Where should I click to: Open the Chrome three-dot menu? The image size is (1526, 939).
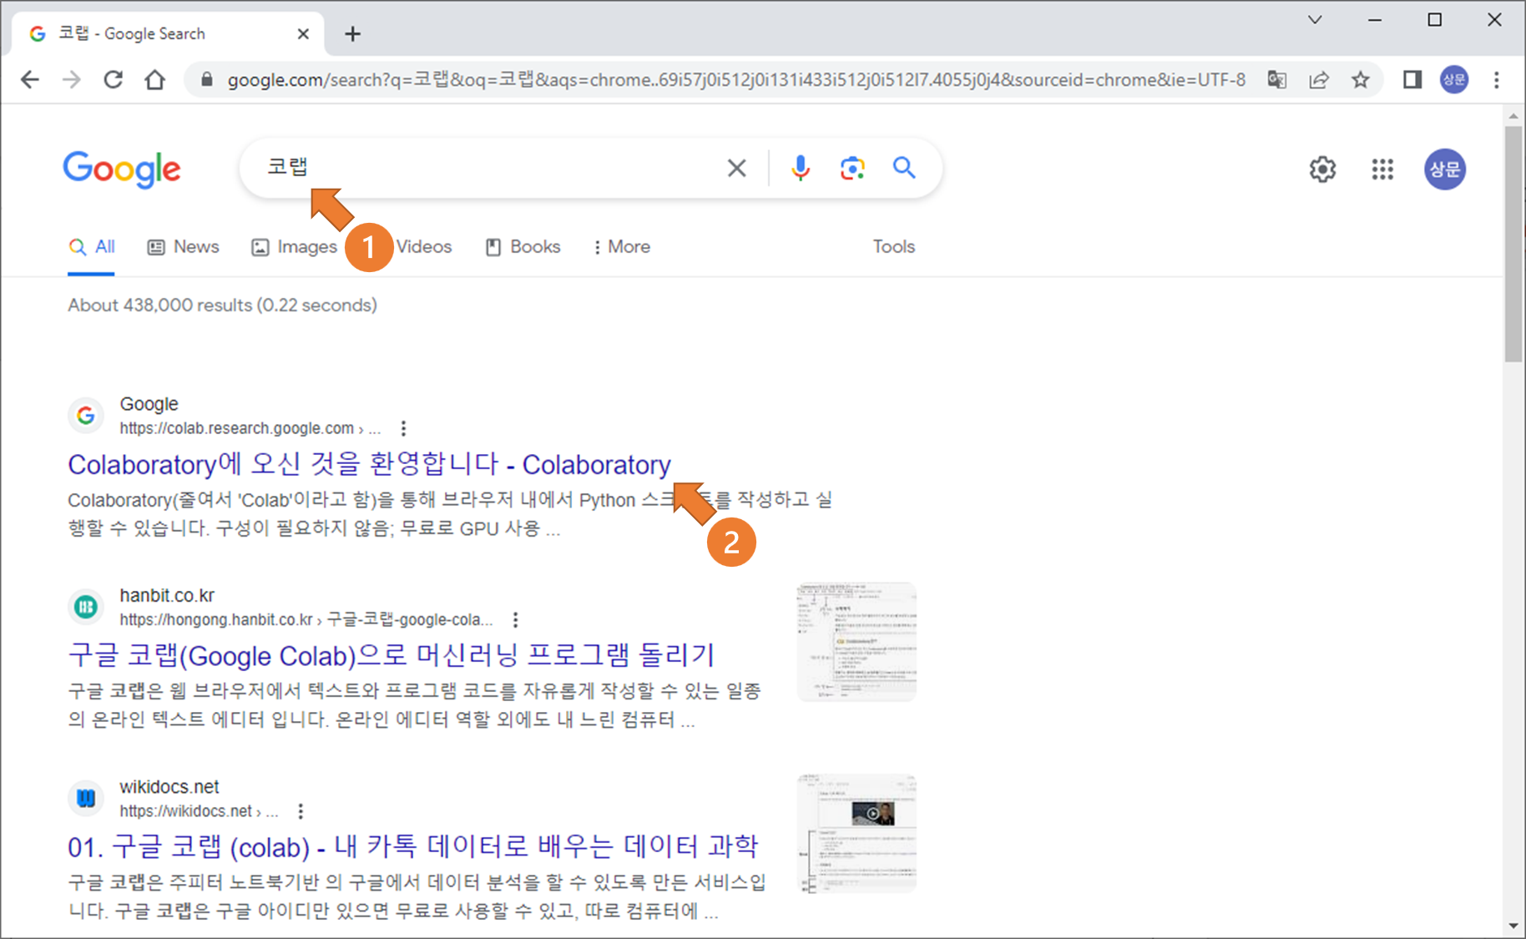pos(1496,79)
